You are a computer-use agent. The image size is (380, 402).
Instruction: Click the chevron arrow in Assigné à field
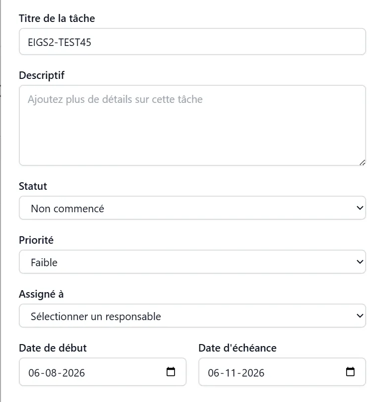[x=360, y=316]
